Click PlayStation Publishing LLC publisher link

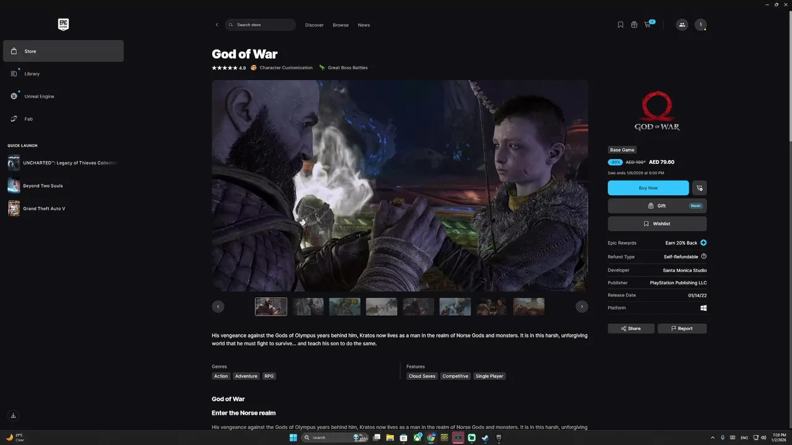pyautogui.click(x=678, y=282)
